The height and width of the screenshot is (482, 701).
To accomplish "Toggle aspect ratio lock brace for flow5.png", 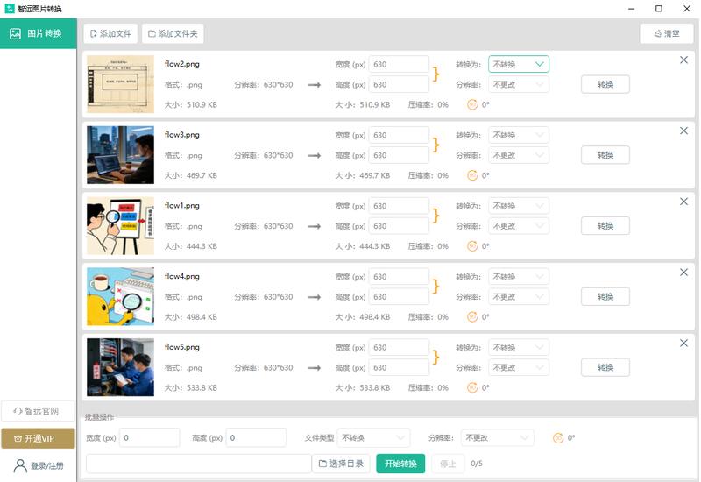I will pyautogui.click(x=435, y=358).
